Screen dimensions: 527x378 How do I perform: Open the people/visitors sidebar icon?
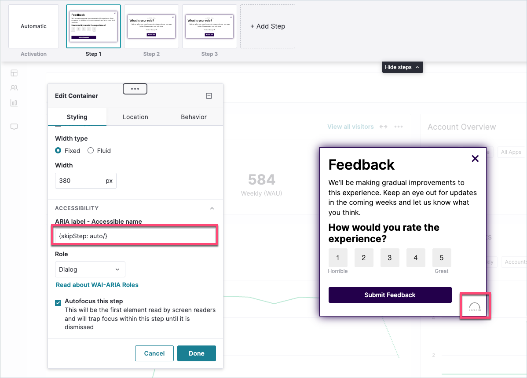(14, 88)
